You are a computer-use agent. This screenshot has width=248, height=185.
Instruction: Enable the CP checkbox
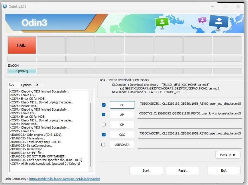[x=104, y=125]
